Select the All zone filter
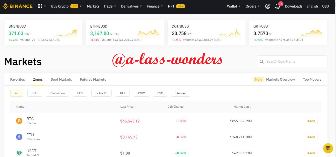336x157 pixels. coord(17,93)
